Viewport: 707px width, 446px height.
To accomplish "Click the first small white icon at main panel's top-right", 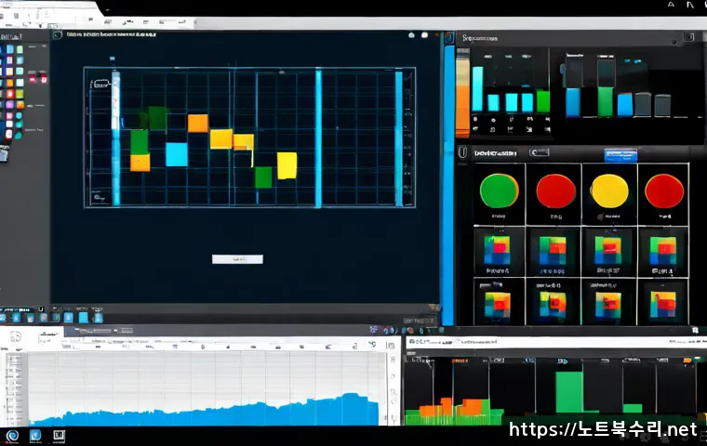I will click(411, 35).
